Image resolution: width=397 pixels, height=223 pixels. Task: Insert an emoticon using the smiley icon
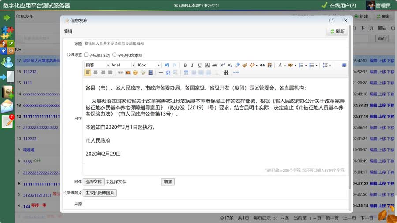coord(135,73)
